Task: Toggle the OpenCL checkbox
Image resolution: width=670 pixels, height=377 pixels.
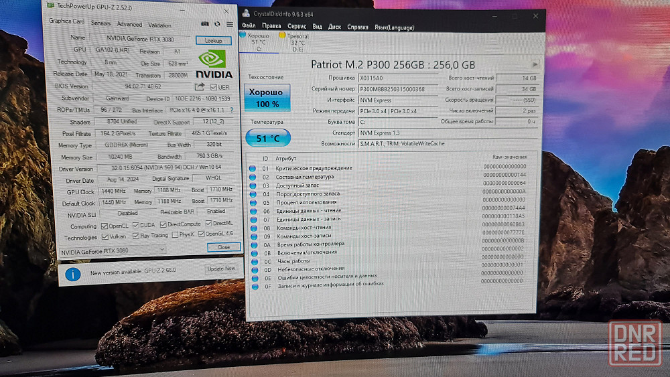Action: [x=105, y=226]
